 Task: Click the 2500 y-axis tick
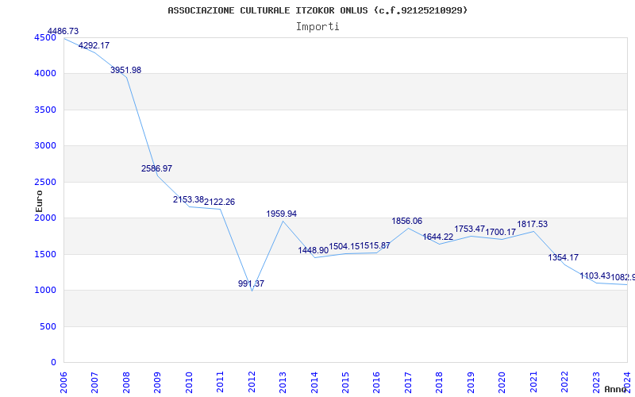tap(45, 182)
